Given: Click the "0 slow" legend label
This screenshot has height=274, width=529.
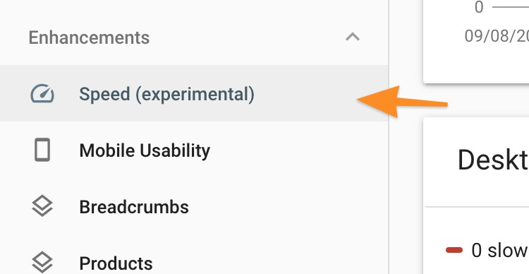Looking at the screenshot, I should click(x=499, y=251).
